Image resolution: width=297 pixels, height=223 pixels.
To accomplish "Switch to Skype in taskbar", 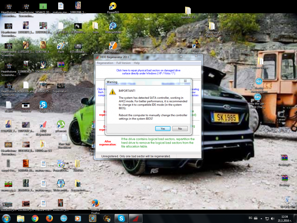I will pos(121,219).
